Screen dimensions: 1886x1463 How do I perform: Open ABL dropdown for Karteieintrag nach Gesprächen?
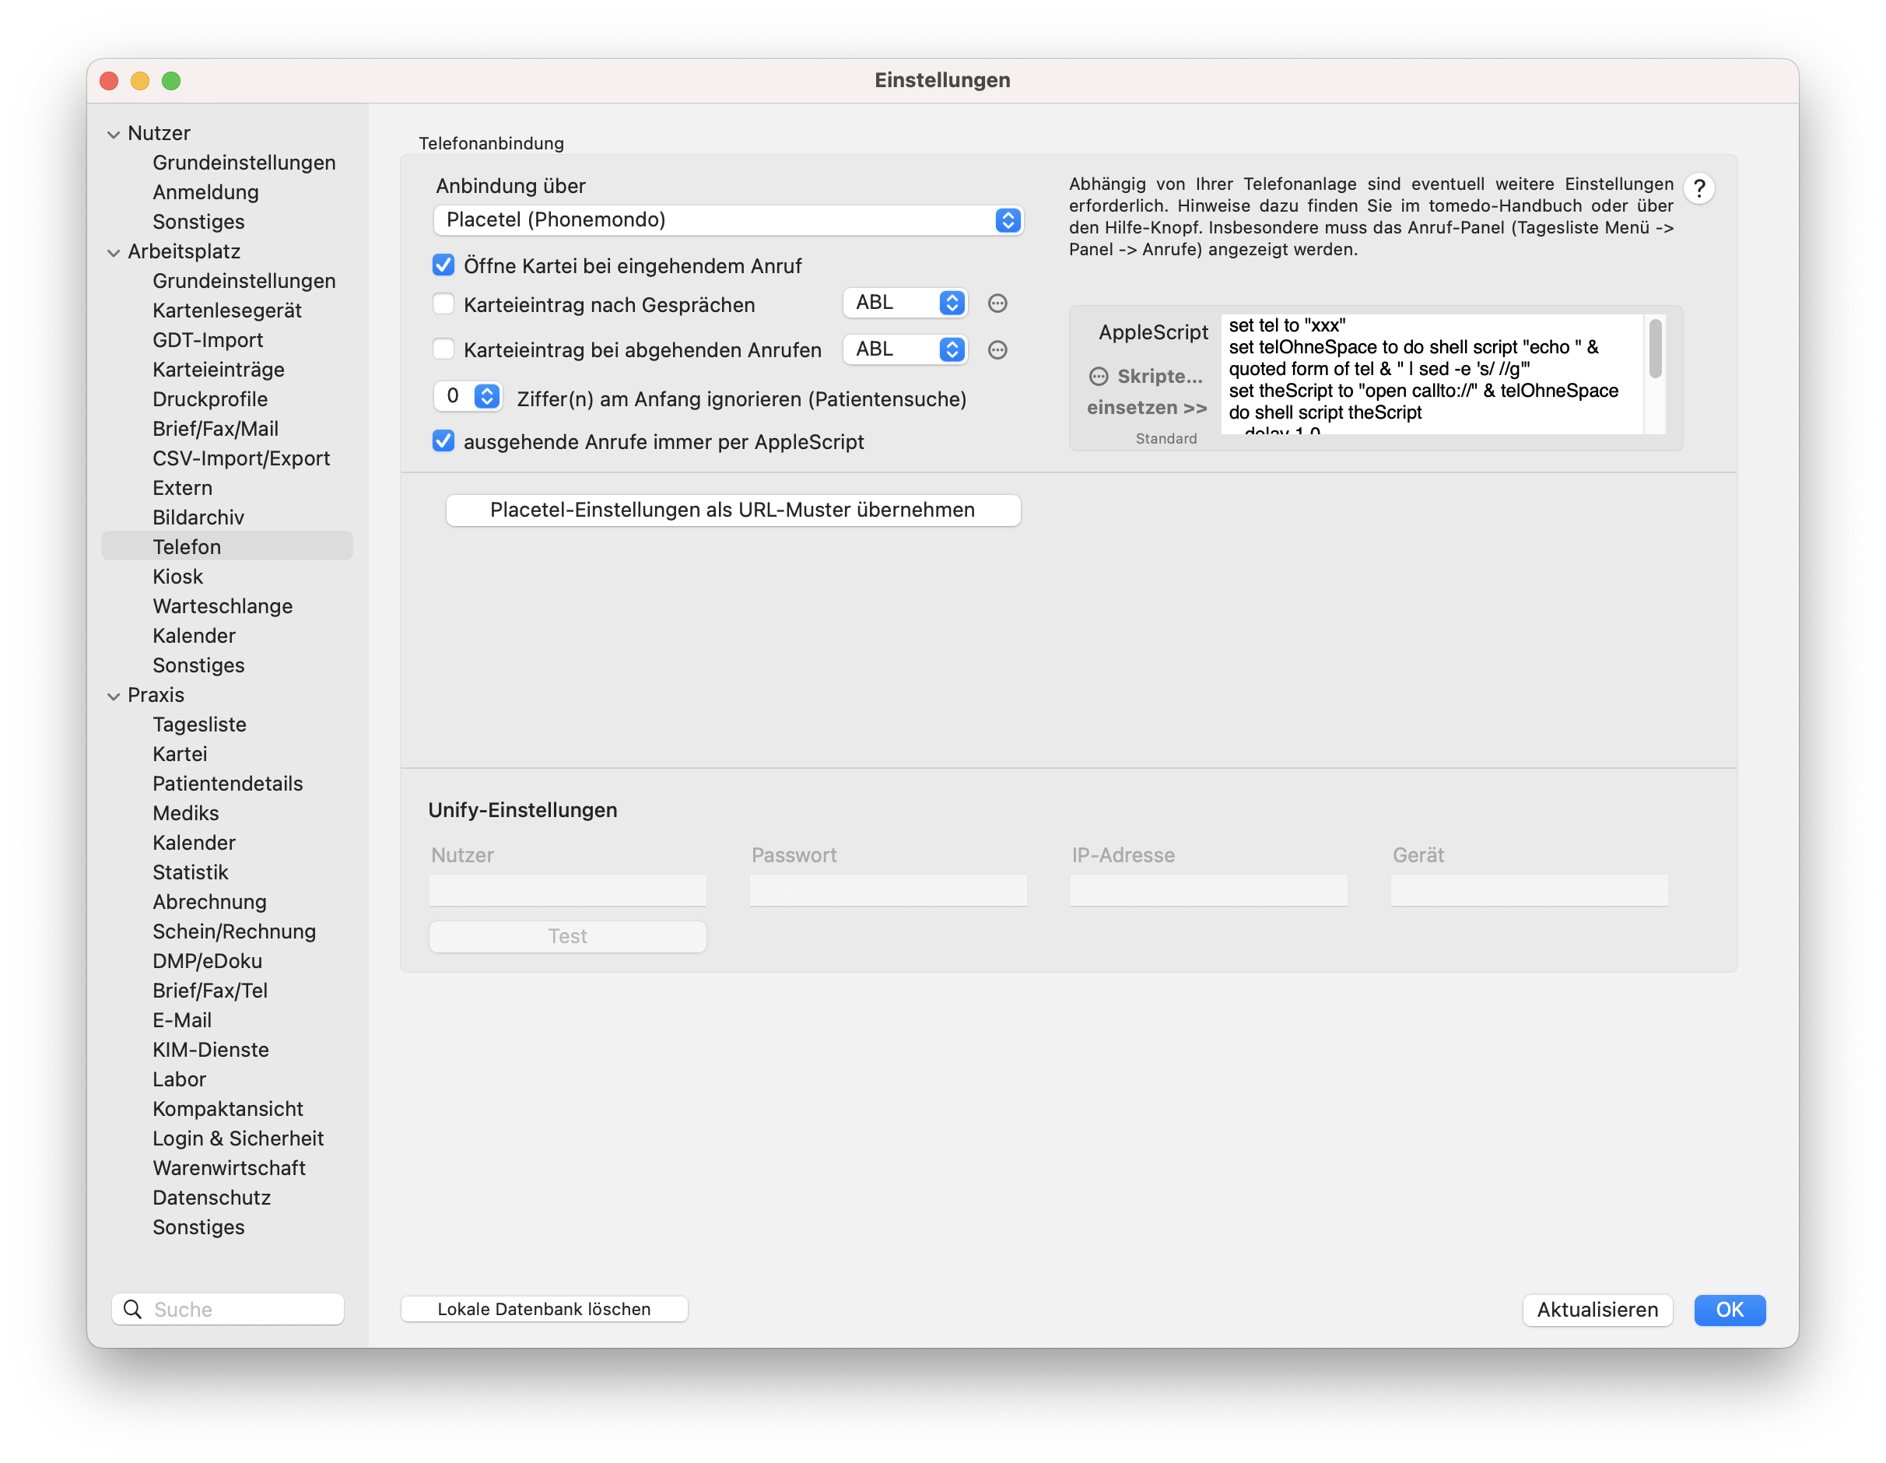coord(906,303)
